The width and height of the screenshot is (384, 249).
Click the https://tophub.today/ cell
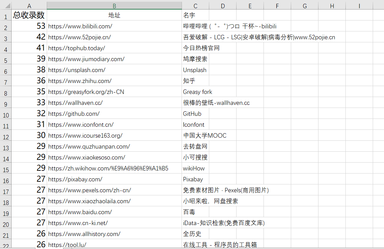pos(114,48)
